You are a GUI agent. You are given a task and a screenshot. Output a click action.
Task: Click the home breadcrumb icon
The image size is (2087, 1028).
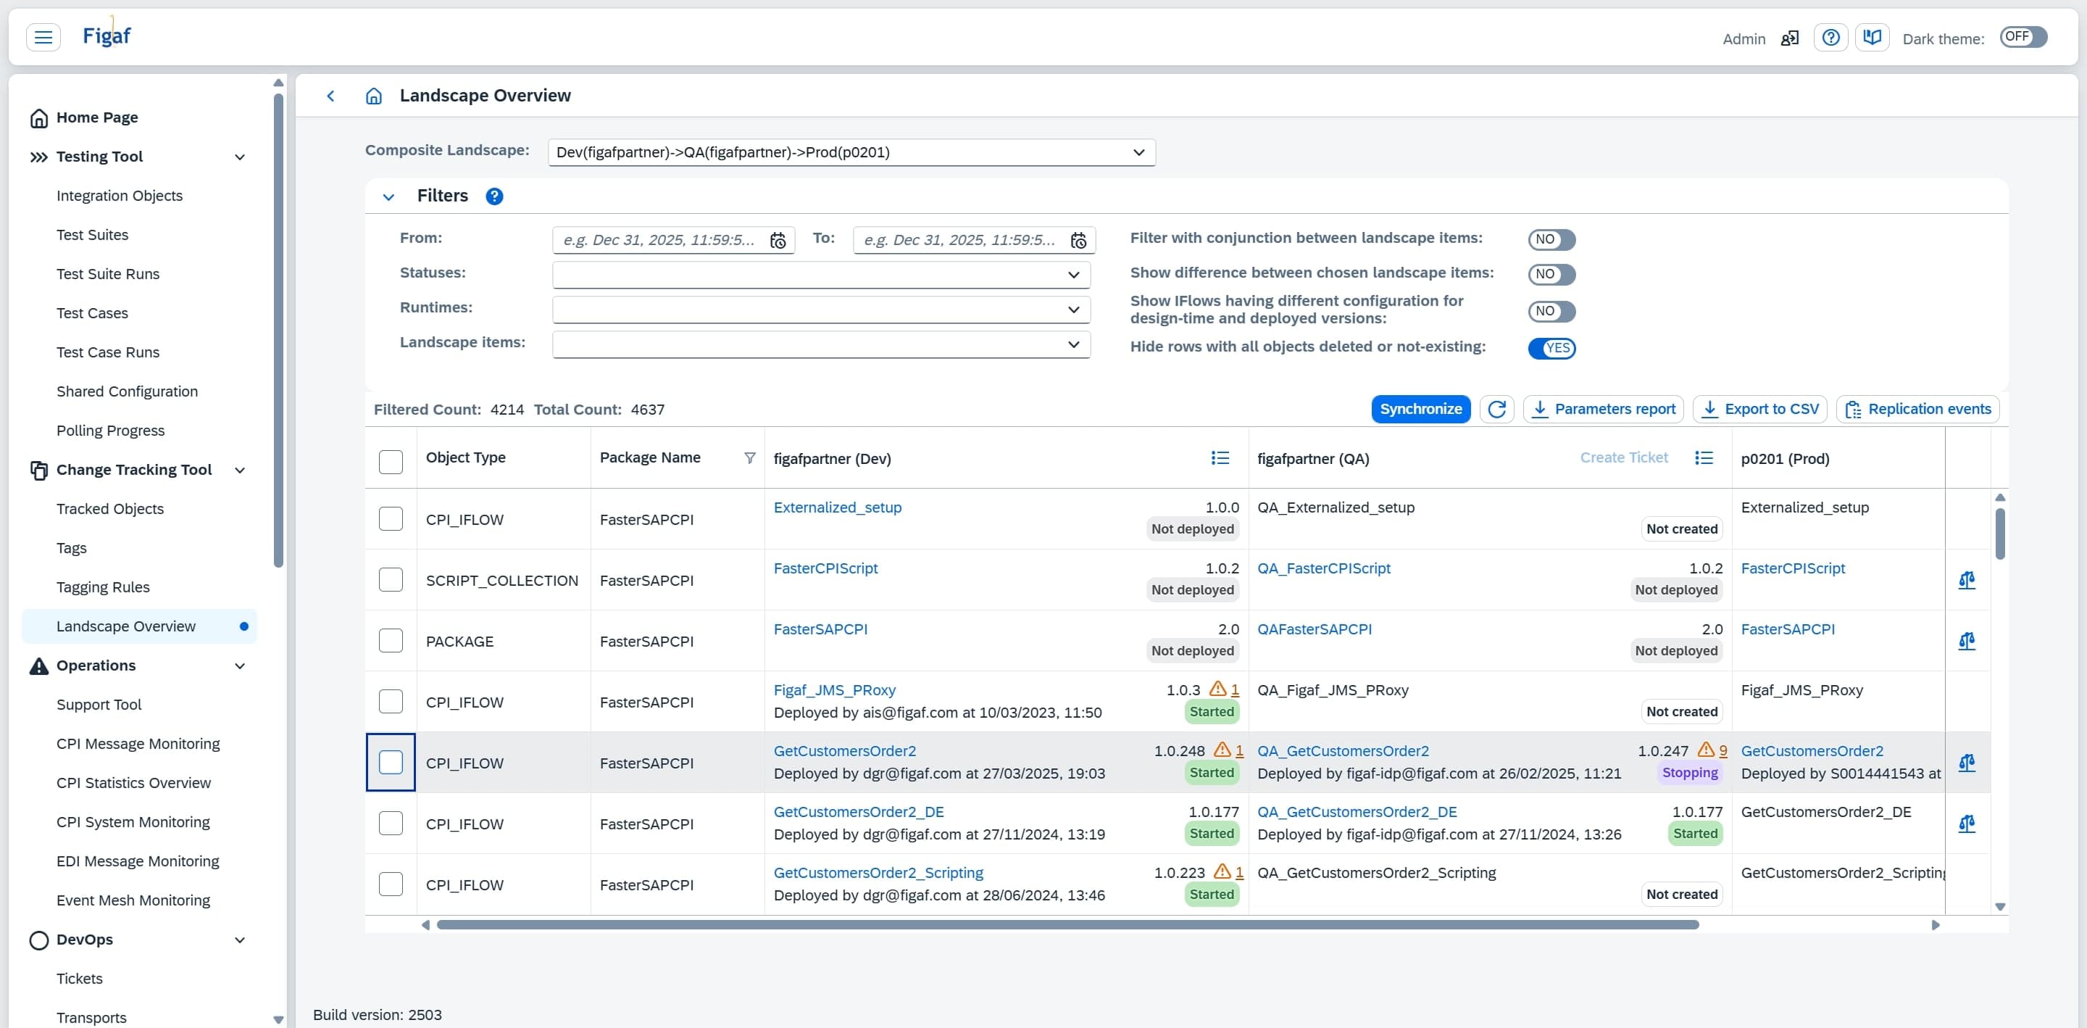click(x=373, y=96)
